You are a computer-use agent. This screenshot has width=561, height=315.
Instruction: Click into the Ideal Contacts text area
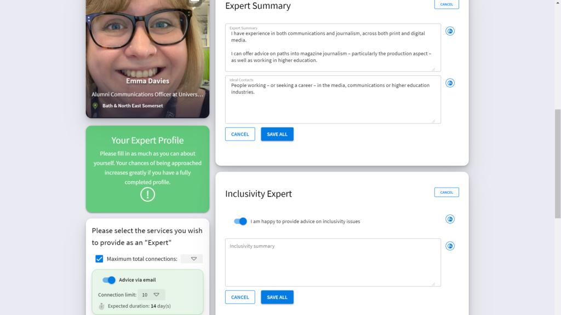(x=333, y=100)
